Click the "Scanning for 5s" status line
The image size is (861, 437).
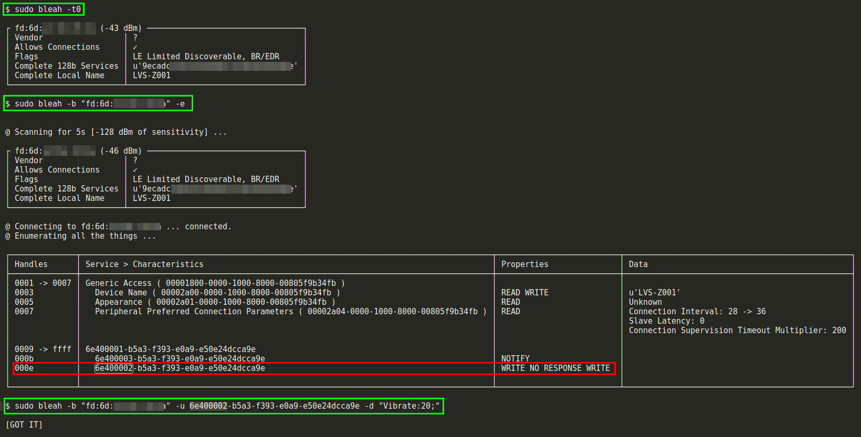click(x=115, y=132)
